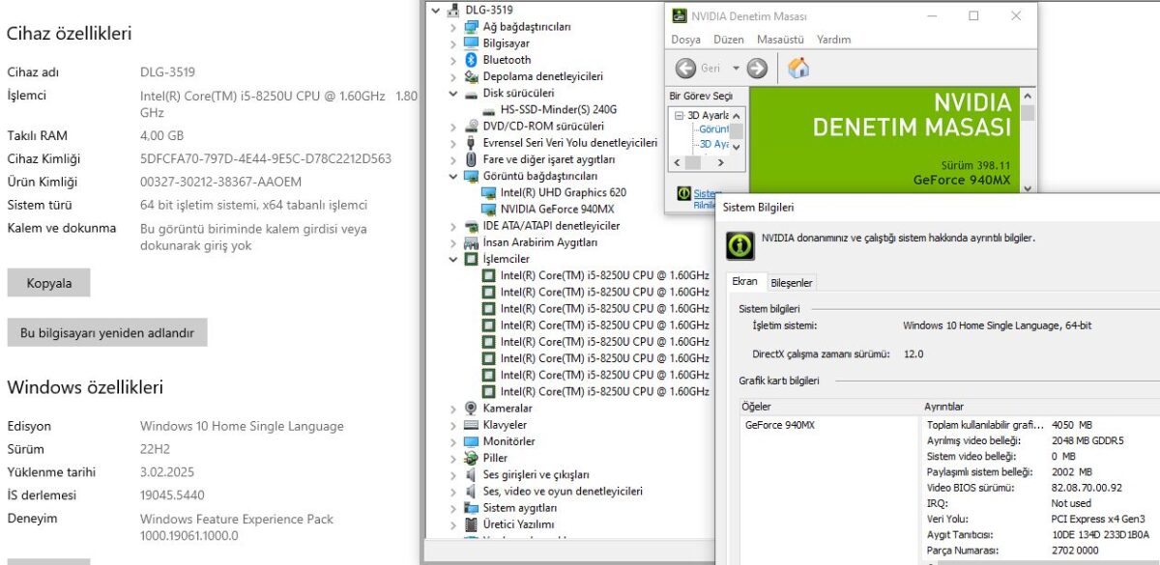Select the Kameralar label in device tree
The image size is (1160, 565).
tap(507, 409)
